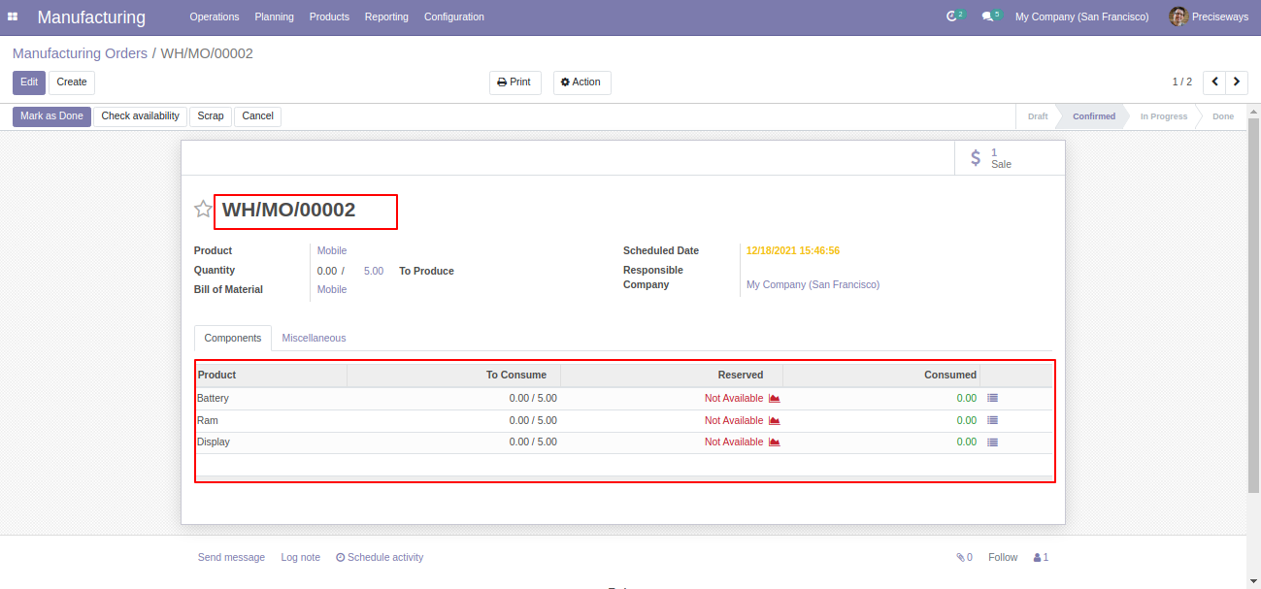Switch to the Miscellaneous tab
This screenshot has width=1261, height=589.
point(314,338)
